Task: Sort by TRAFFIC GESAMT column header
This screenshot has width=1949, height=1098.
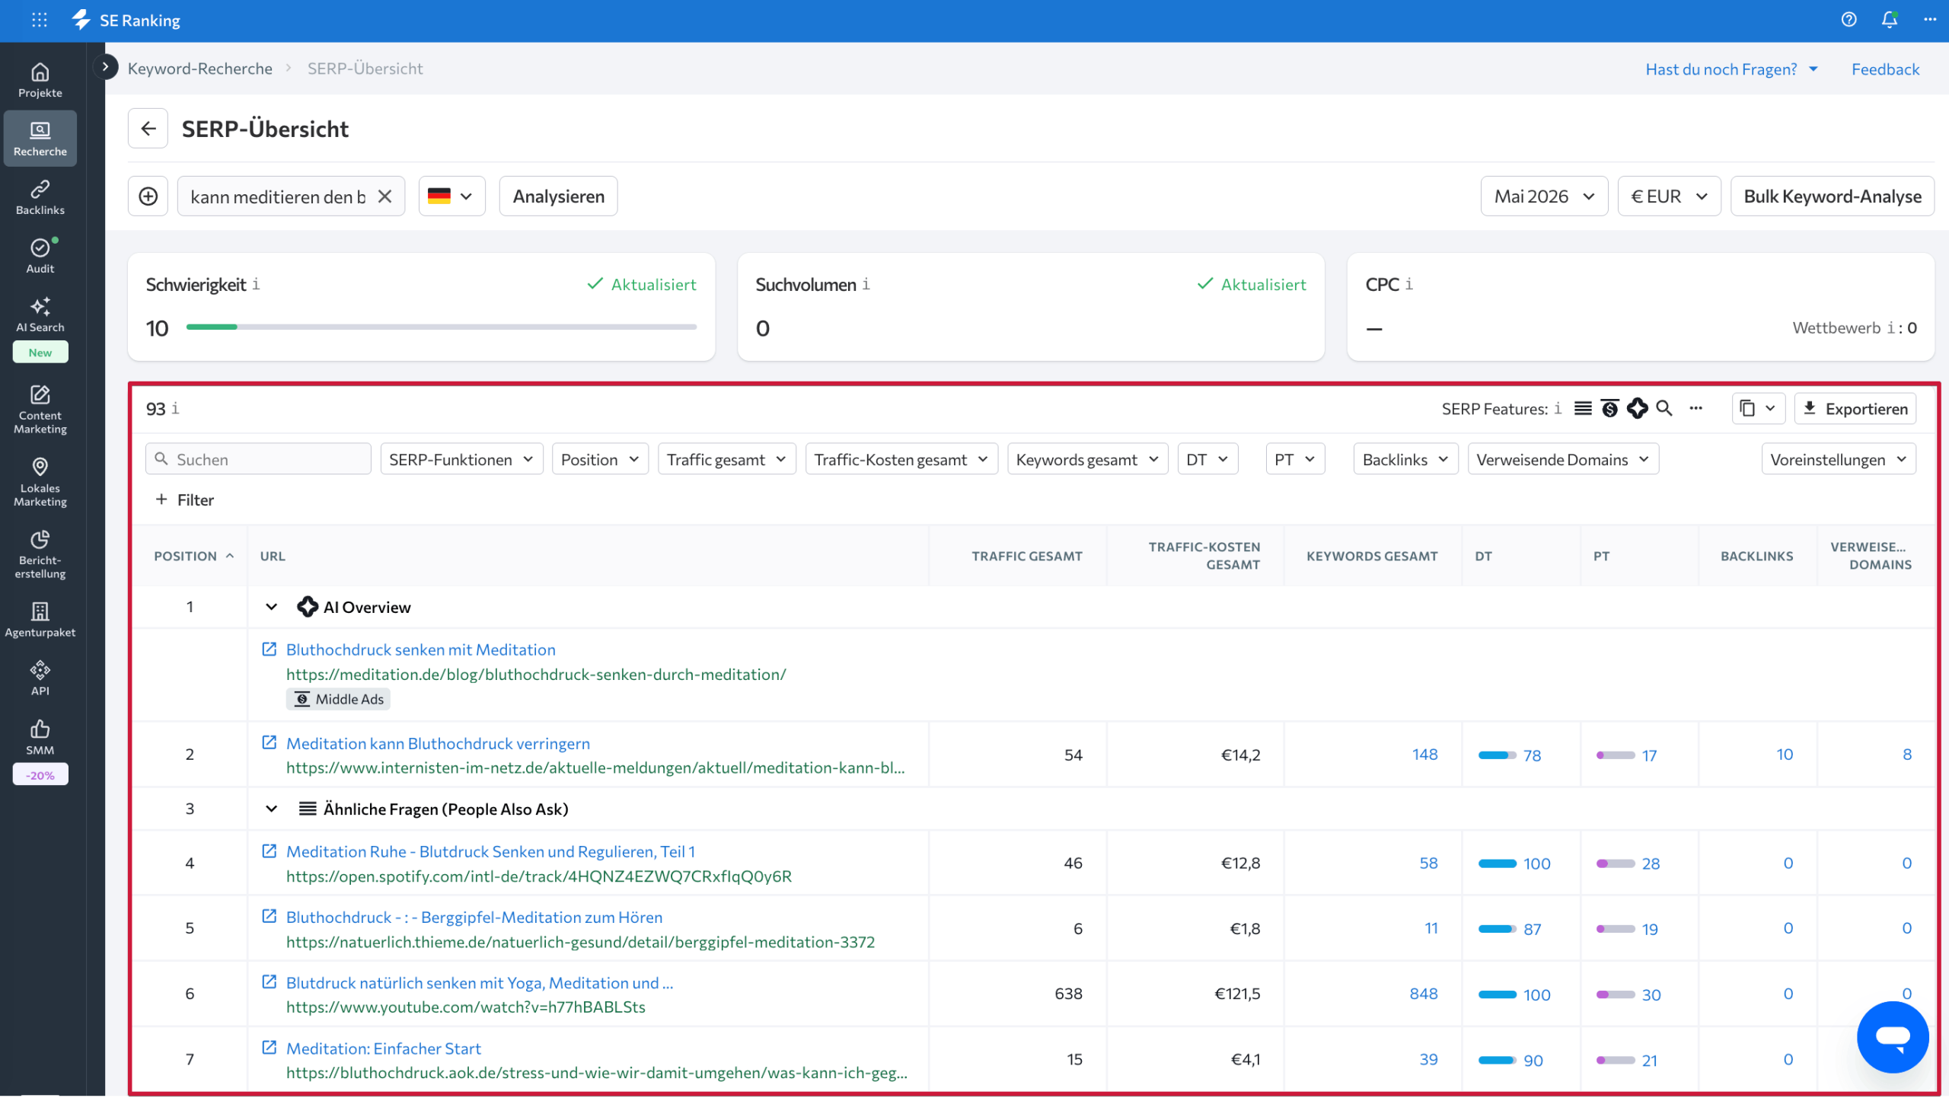Action: point(1026,556)
